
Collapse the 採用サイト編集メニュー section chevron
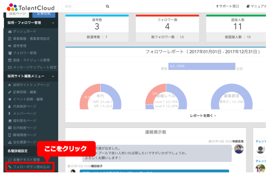coord(53,76)
